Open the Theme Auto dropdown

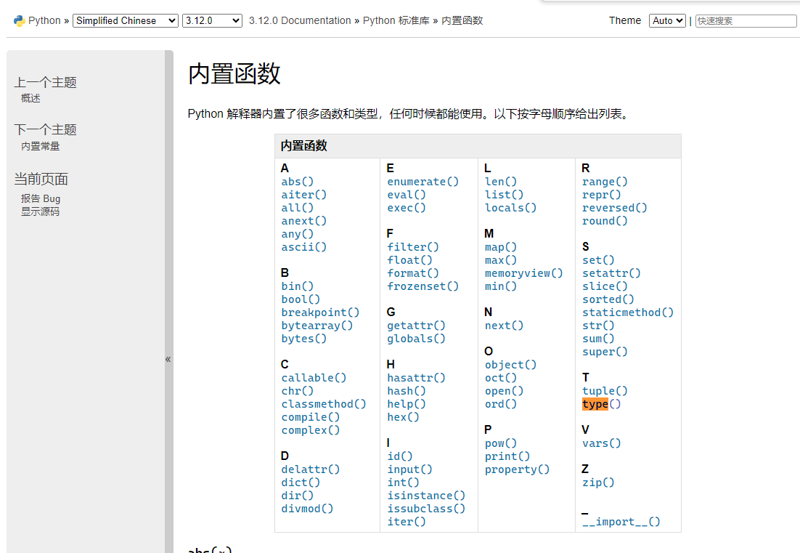[x=666, y=20]
